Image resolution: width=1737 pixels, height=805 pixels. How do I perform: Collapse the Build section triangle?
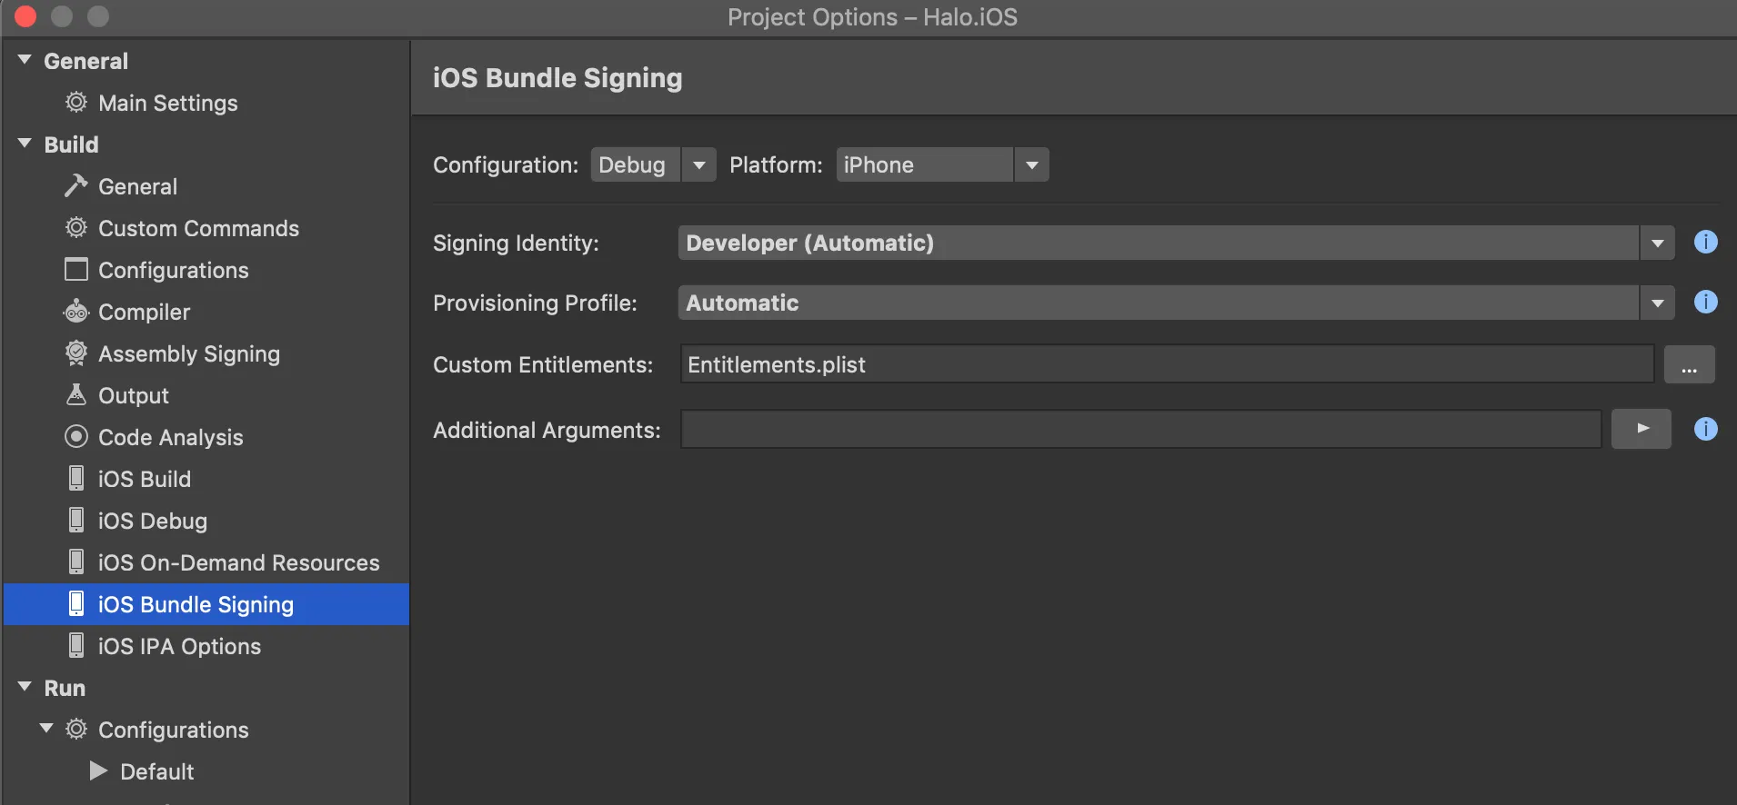pos(25,144)
